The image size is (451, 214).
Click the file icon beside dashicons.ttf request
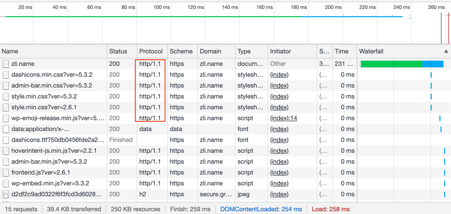point(6,140)
